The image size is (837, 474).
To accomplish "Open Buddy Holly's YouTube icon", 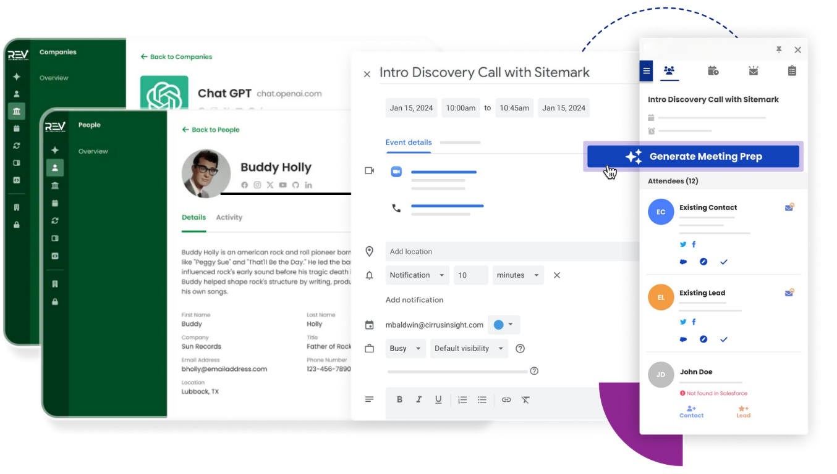I will (x=283, y=185).
